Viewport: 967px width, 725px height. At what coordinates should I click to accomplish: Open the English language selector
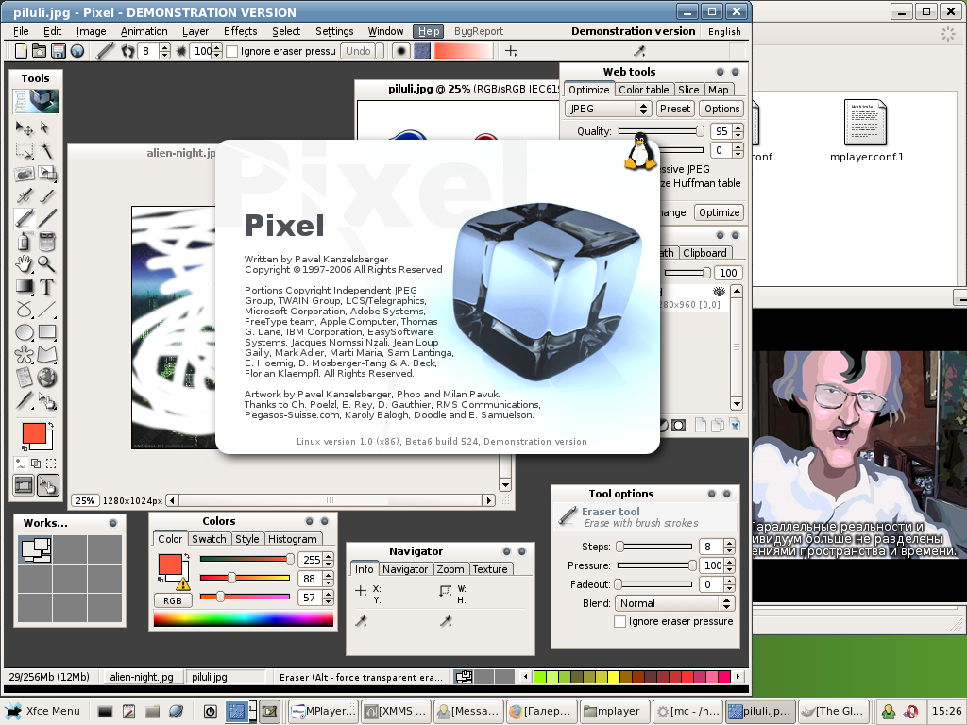click(x=724, y=31)
